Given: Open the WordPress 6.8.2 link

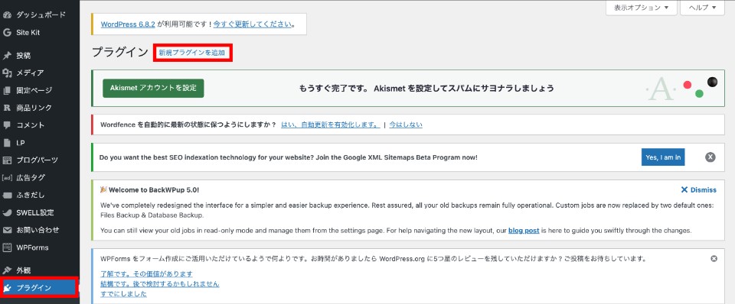Looking at the screenshot, I should pos(128,24).
